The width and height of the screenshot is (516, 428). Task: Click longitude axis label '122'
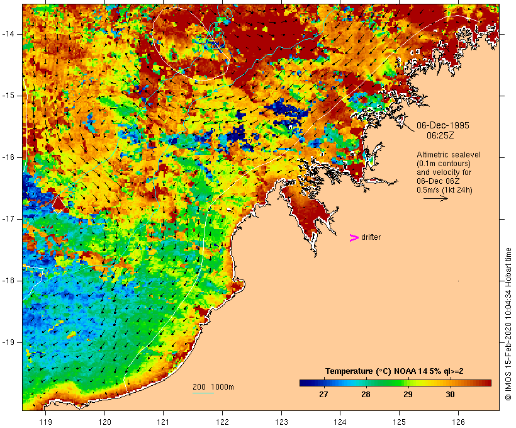[223, 422]
